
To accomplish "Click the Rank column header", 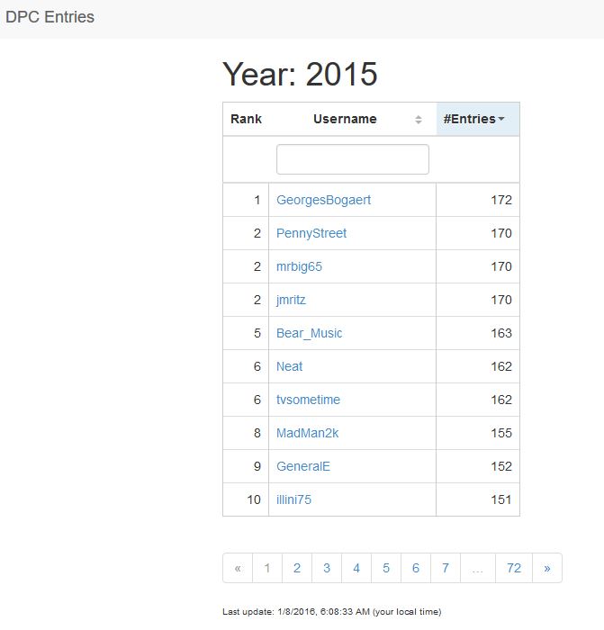I will [246, 119].
